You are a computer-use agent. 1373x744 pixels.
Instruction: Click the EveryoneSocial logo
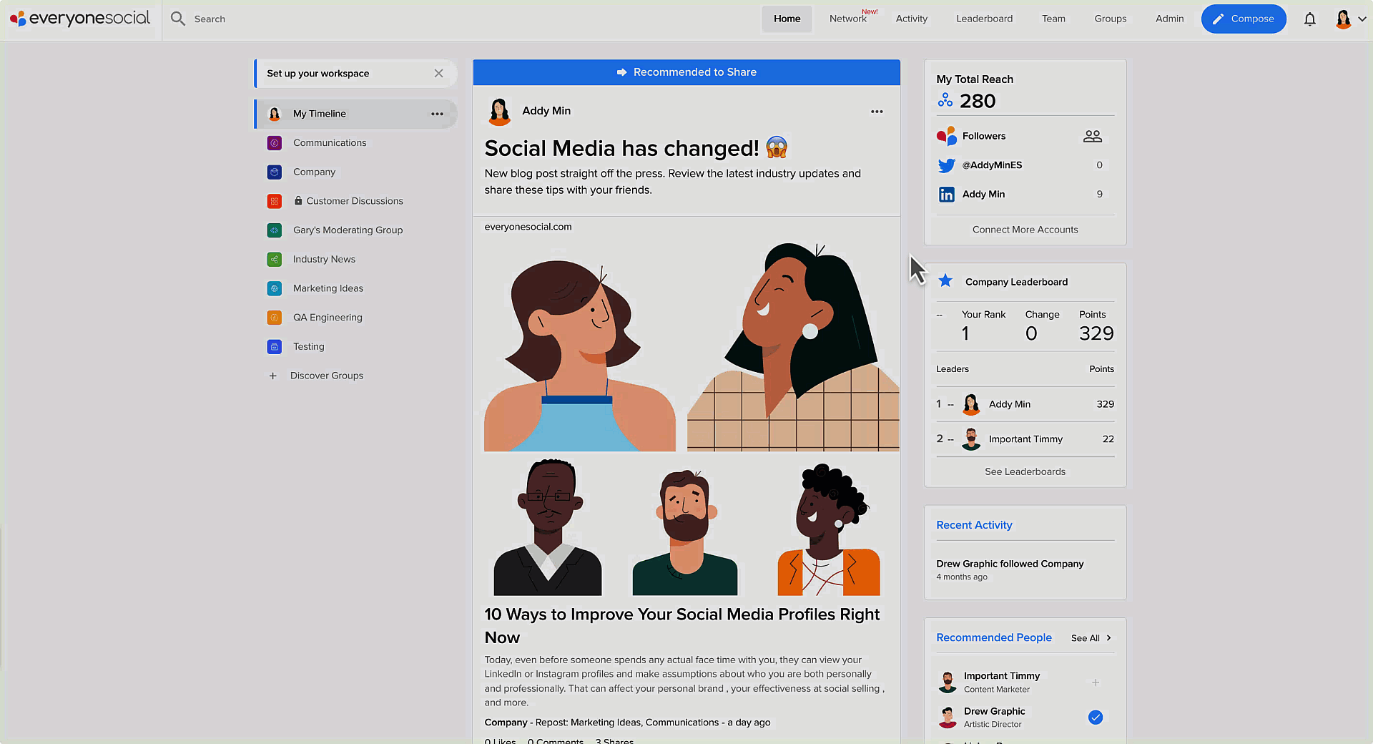click(x=80, y=19)
